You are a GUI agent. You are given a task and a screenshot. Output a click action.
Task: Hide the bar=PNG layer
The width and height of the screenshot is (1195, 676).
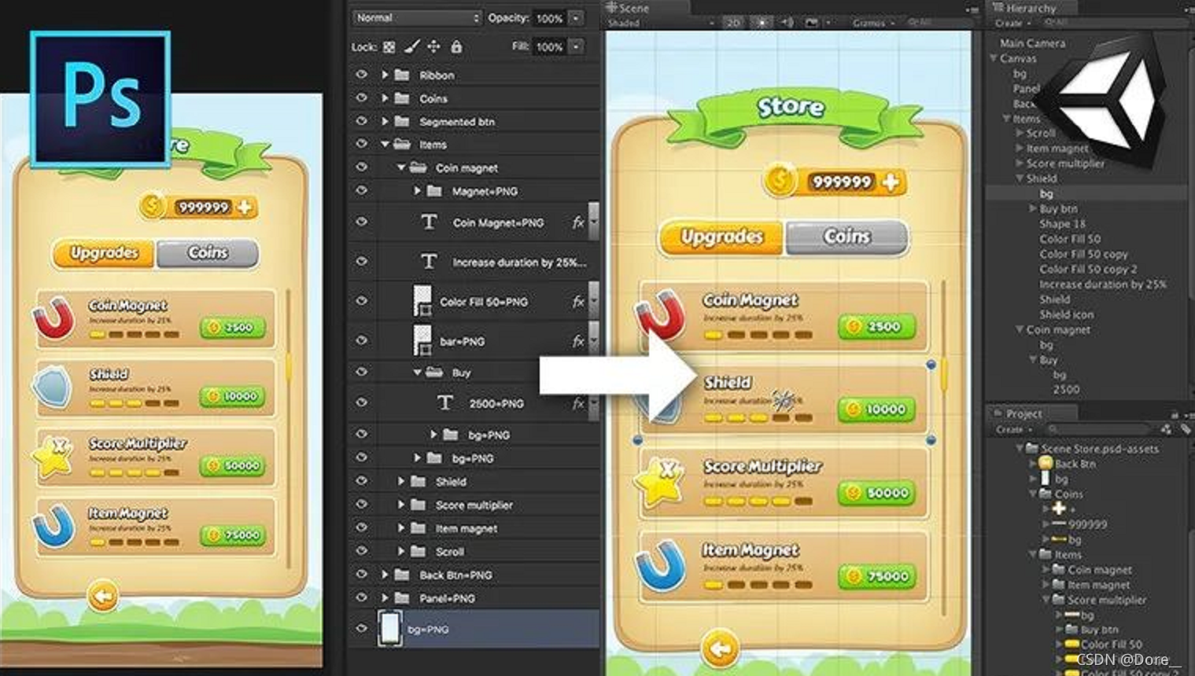(x=360, y=341)
